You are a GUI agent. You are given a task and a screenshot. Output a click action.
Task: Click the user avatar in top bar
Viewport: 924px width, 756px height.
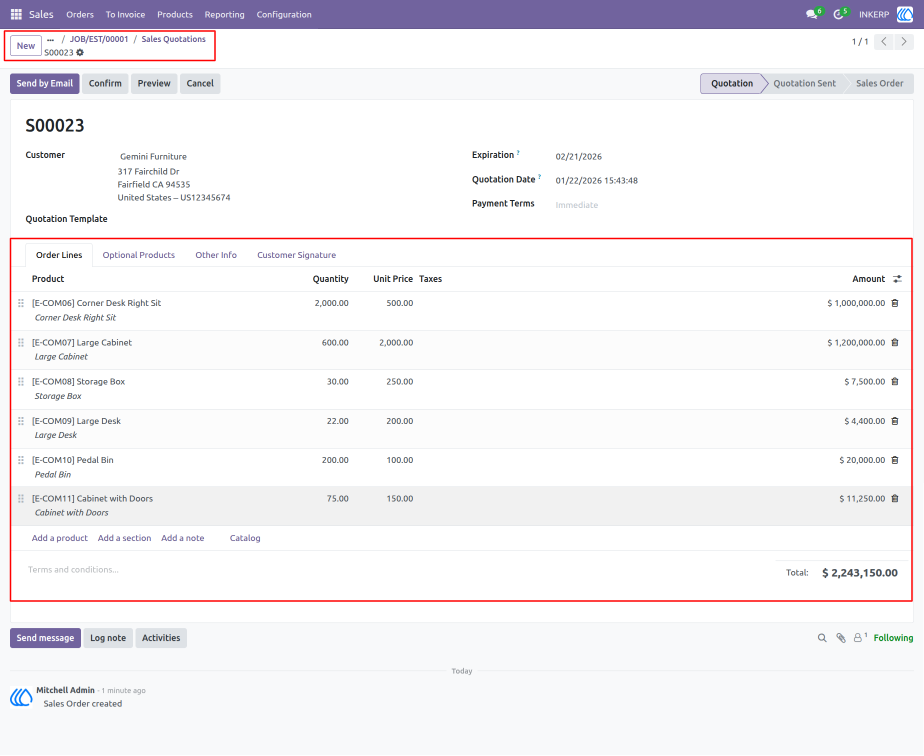coord(905,14)
